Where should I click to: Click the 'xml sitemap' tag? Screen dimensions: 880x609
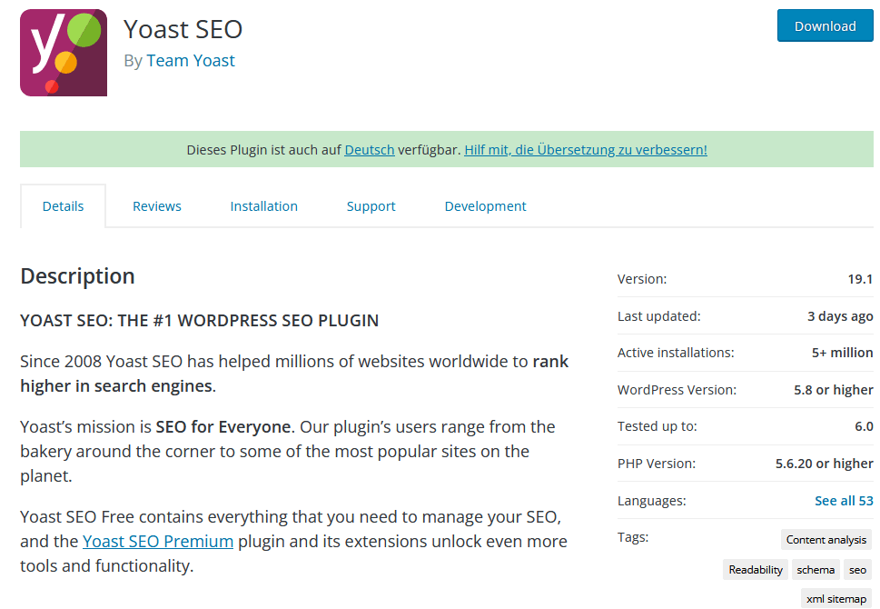coord(836,599)
